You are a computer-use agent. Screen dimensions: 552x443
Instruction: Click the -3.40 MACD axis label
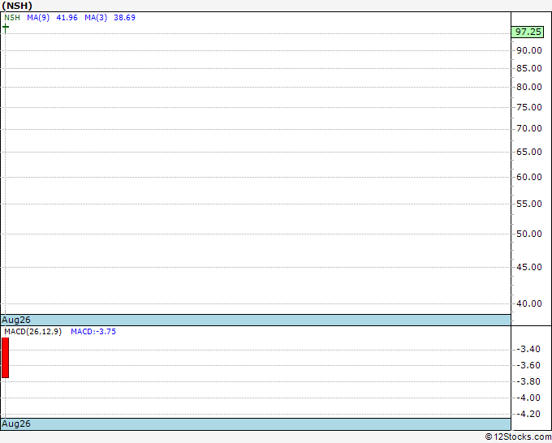[528, 349]
